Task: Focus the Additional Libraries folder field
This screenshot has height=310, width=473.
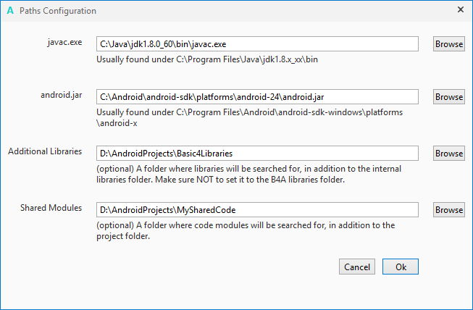Action: (257, 153)
